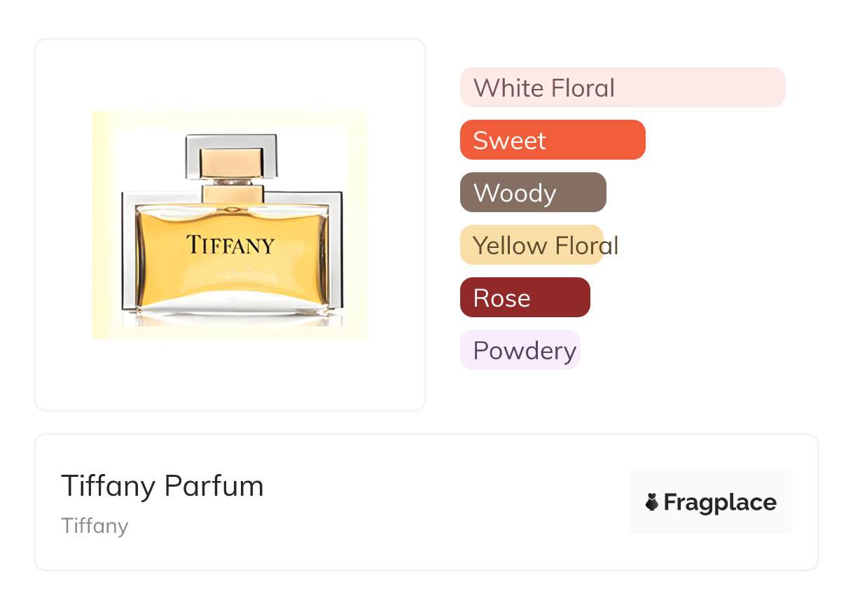The image size is (853, 605).
Task: Click the Fragplace perfume bottle logo icon
Action: [652, 502]
